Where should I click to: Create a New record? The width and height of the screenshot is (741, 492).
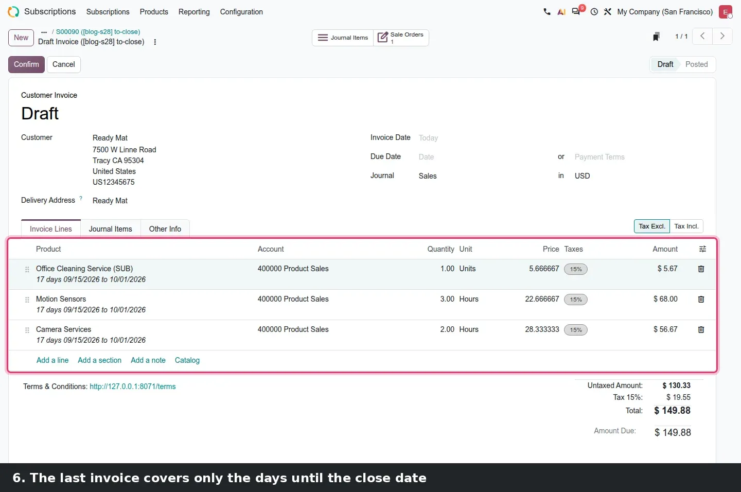[21, 38]
